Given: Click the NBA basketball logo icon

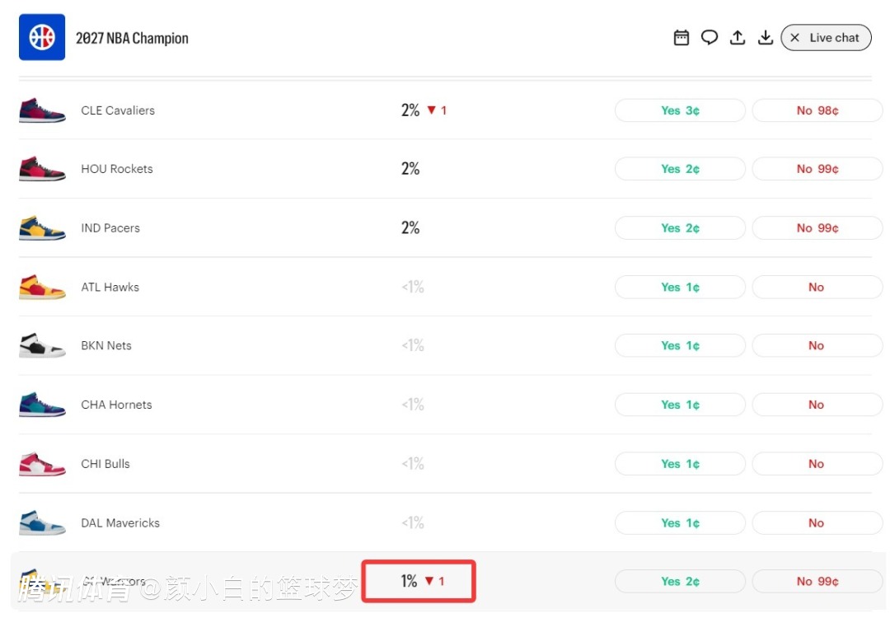Looking at the screenshot, I should [42, 37].
